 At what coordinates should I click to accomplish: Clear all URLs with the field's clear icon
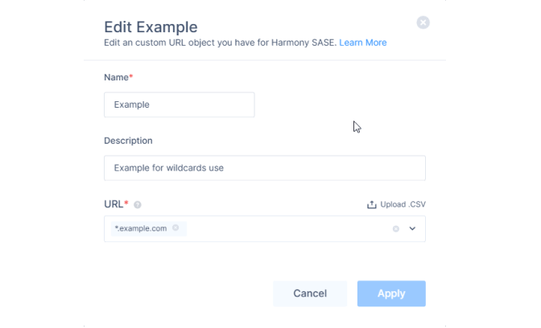[x=396, y=229]
